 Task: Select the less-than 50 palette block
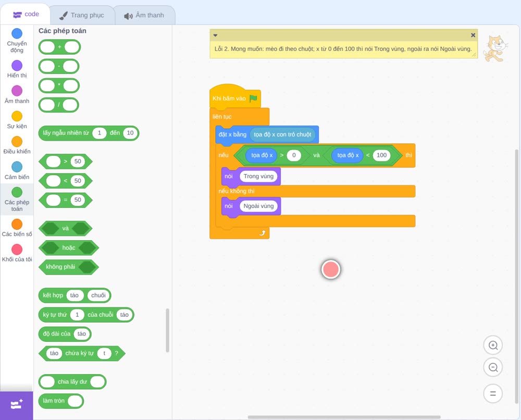(66, 181)
